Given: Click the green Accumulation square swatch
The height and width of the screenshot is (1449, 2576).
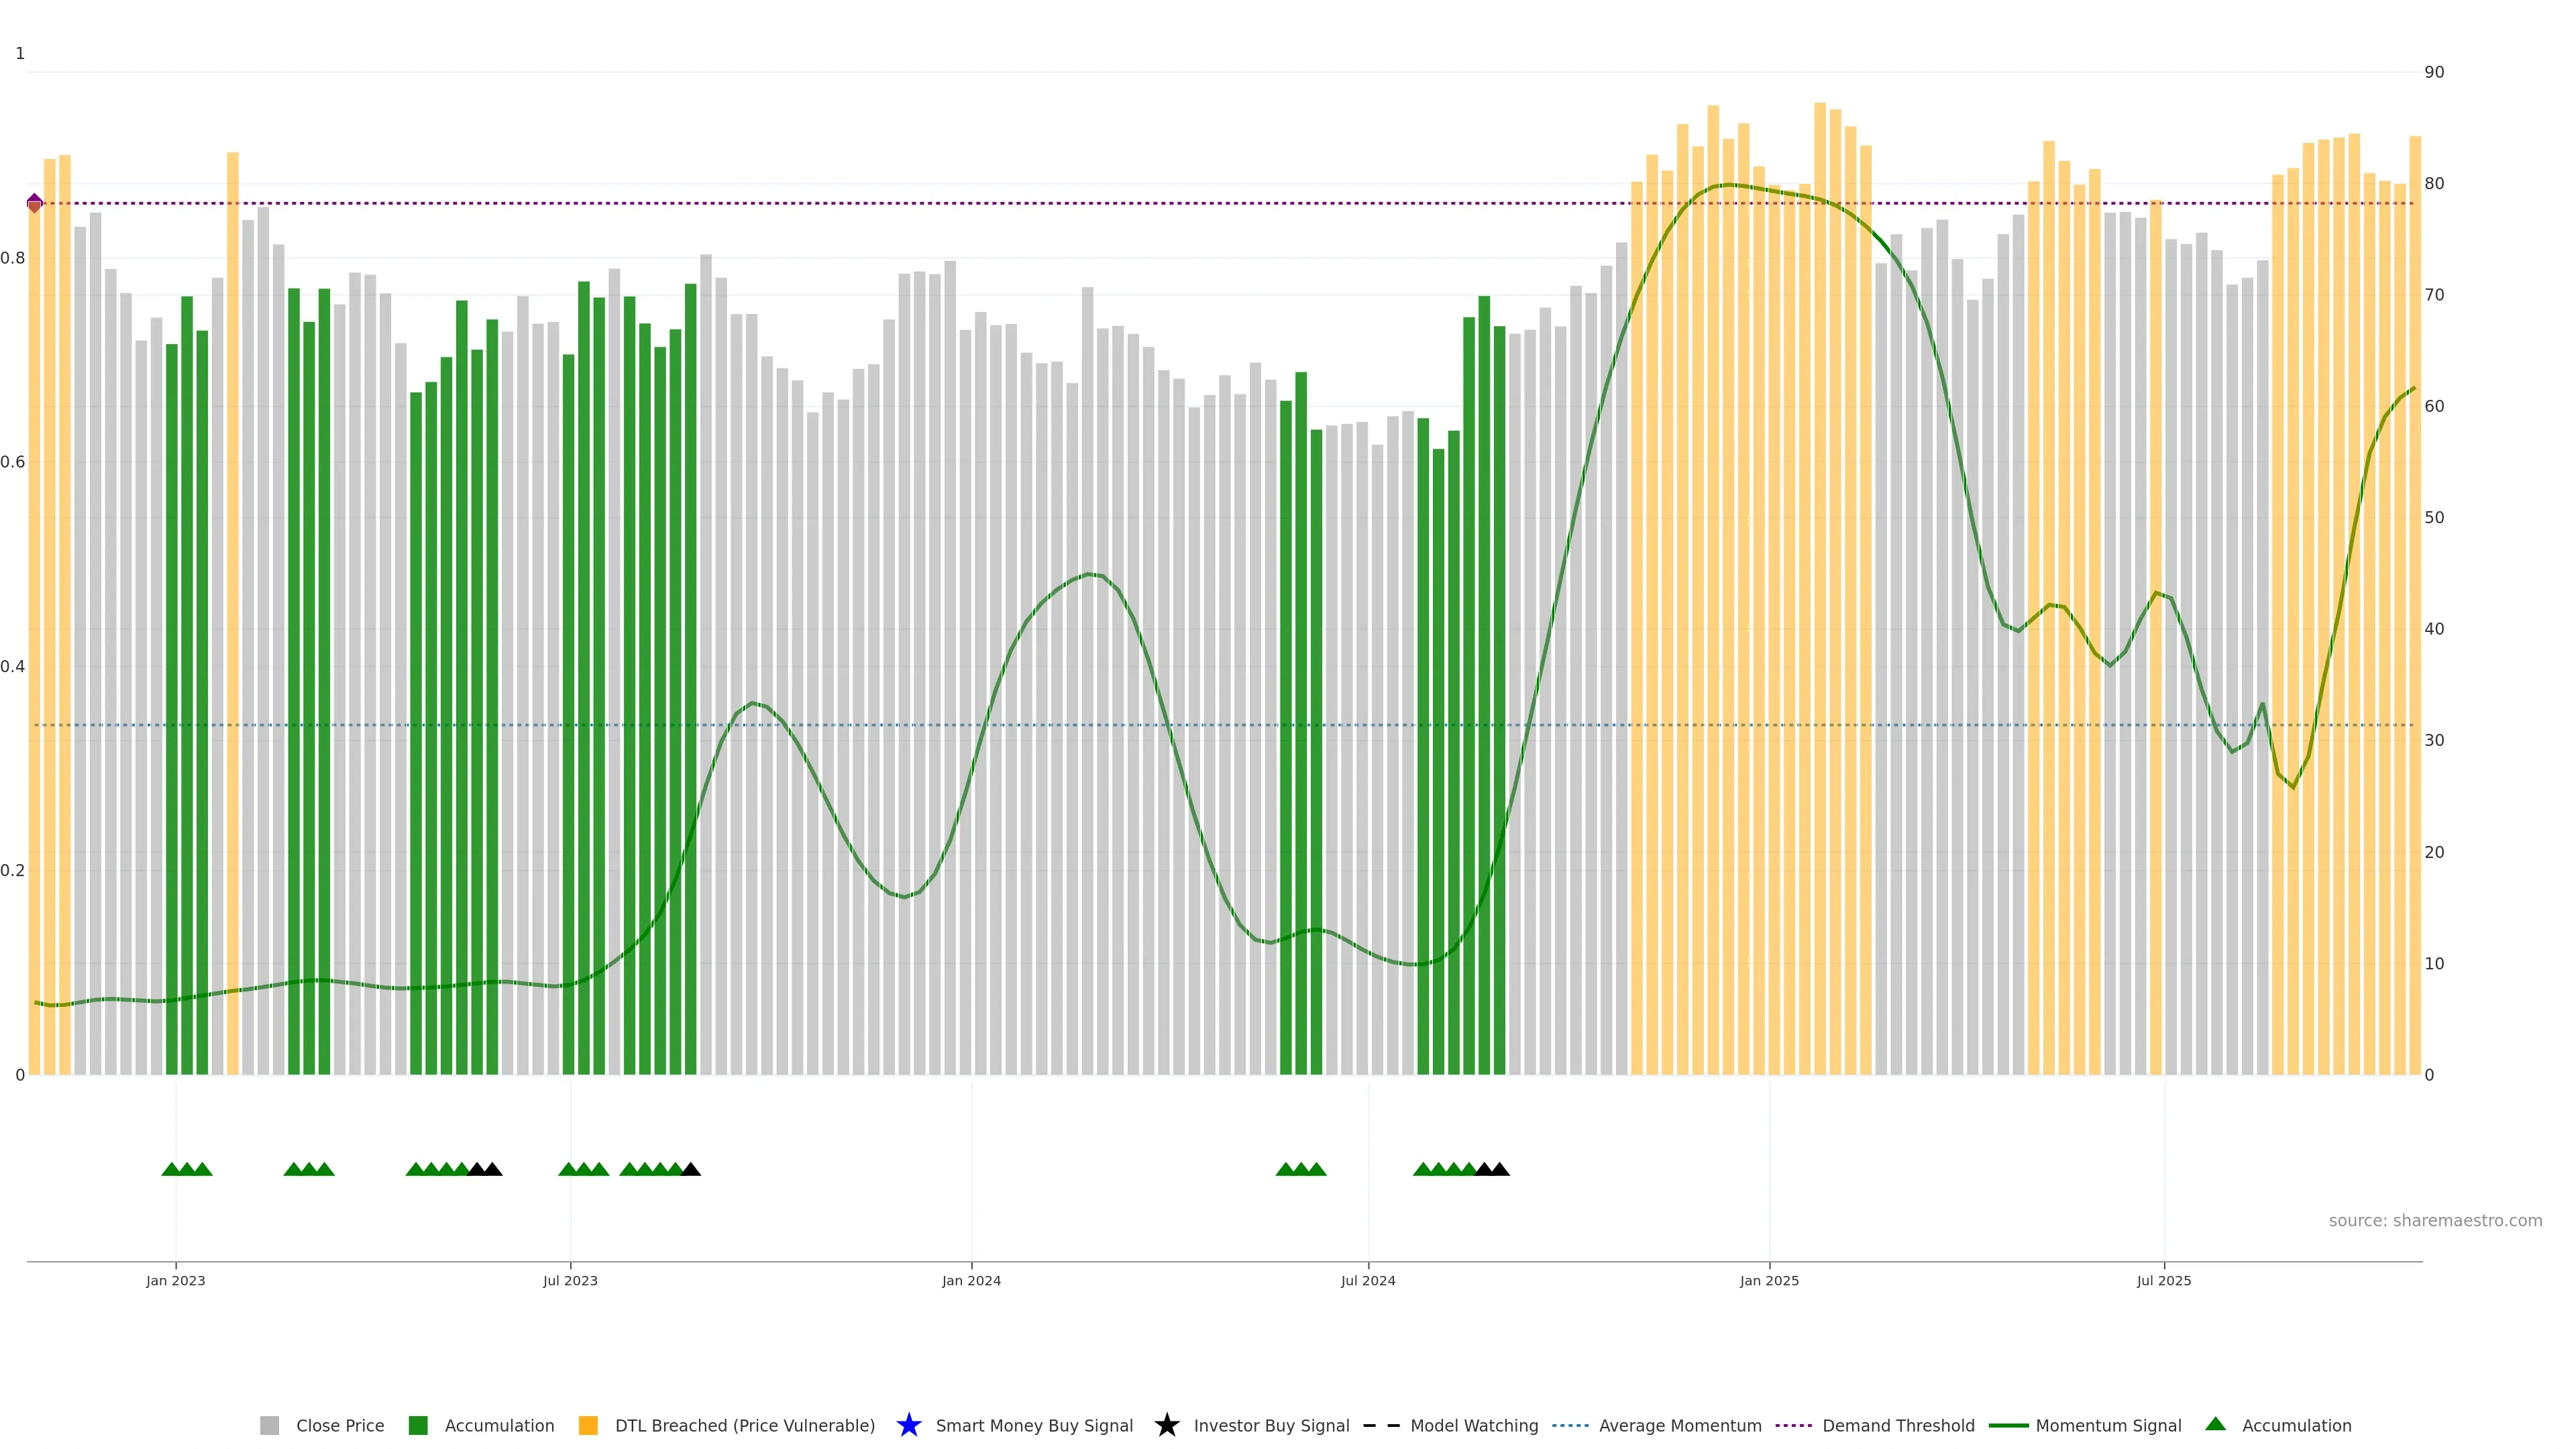Looking at the screenshot, I should 418,1425.
